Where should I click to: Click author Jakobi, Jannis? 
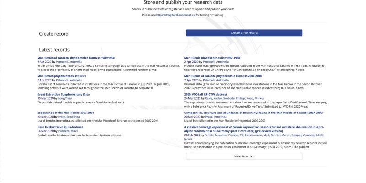click(x=254, y=137)
